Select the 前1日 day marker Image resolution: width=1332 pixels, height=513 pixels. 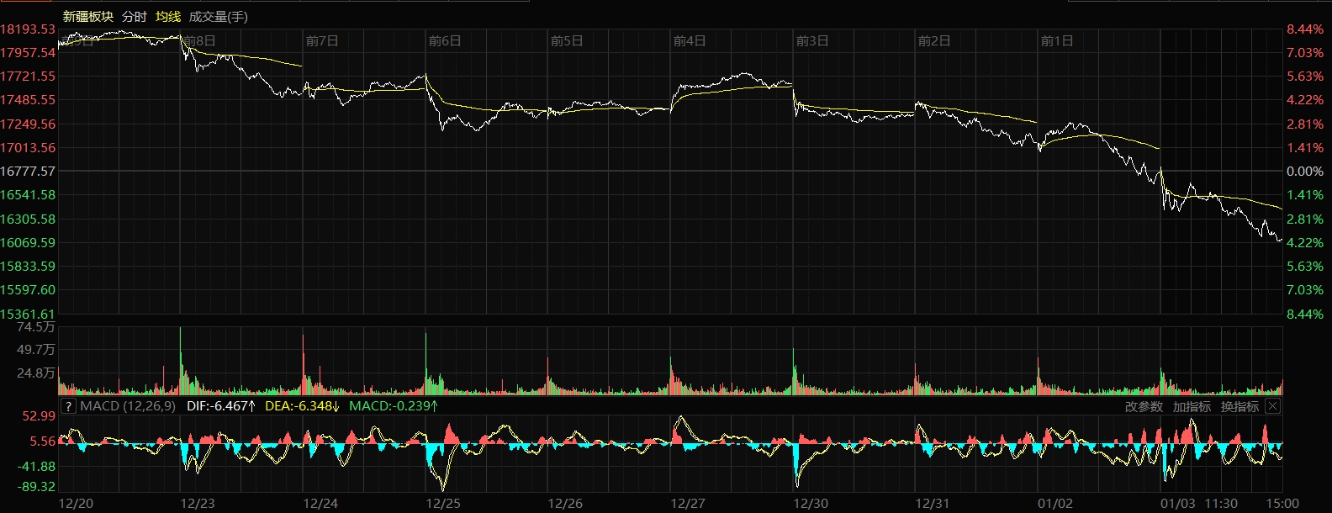click(x=1057, y=40)
